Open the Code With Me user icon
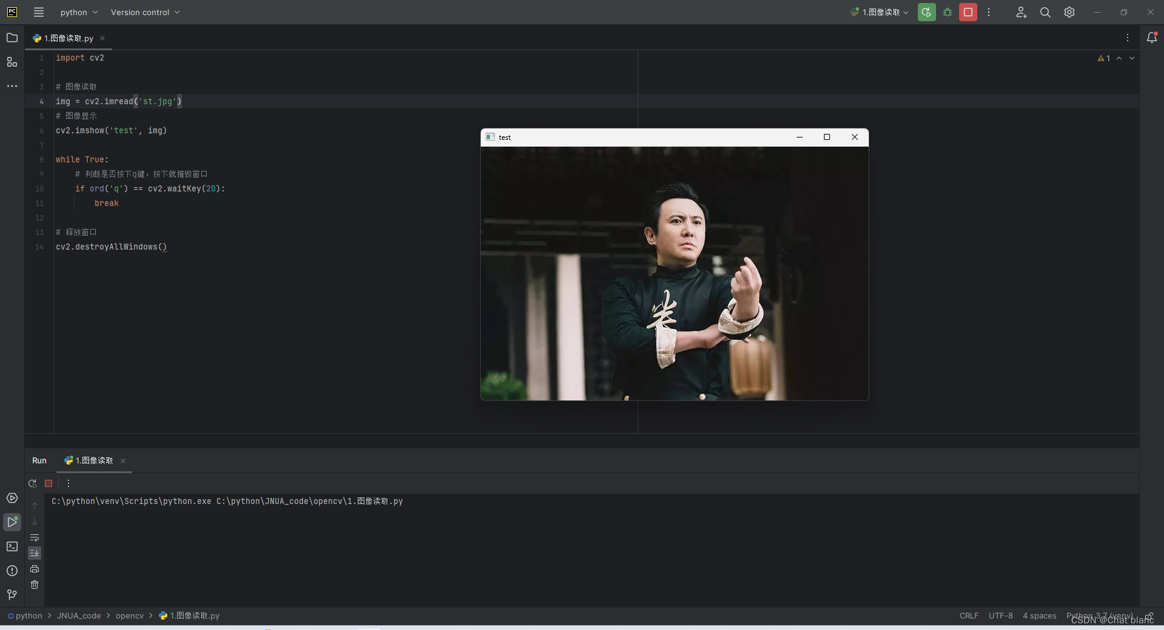 1022,12
